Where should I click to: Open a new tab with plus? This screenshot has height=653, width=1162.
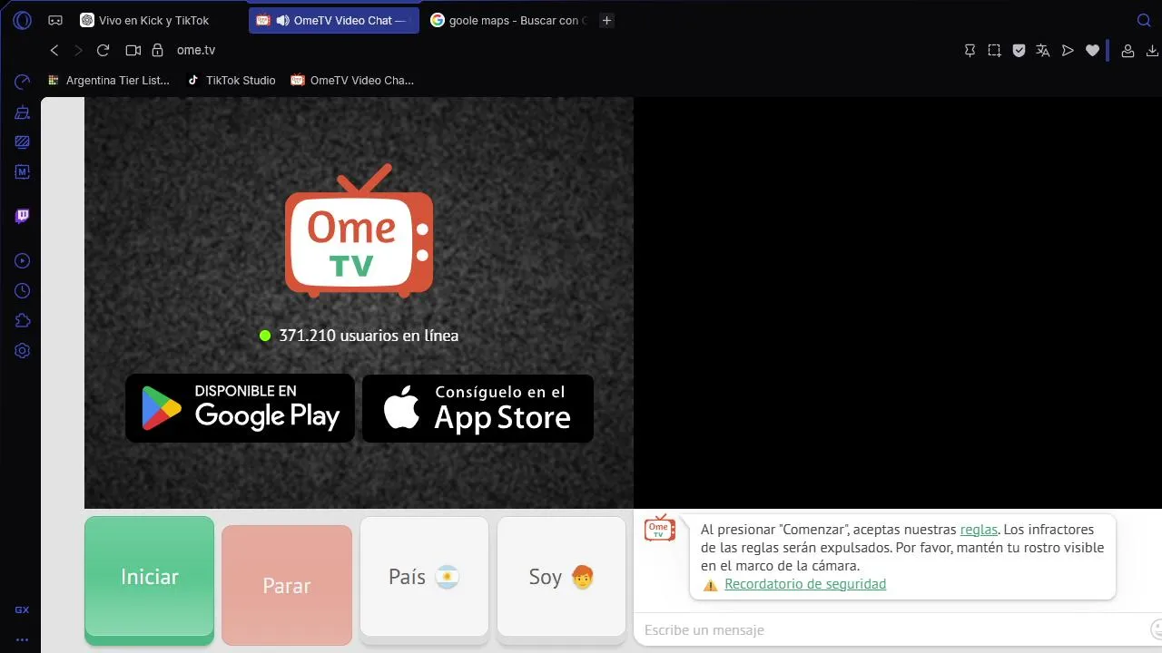coord(607,20)
